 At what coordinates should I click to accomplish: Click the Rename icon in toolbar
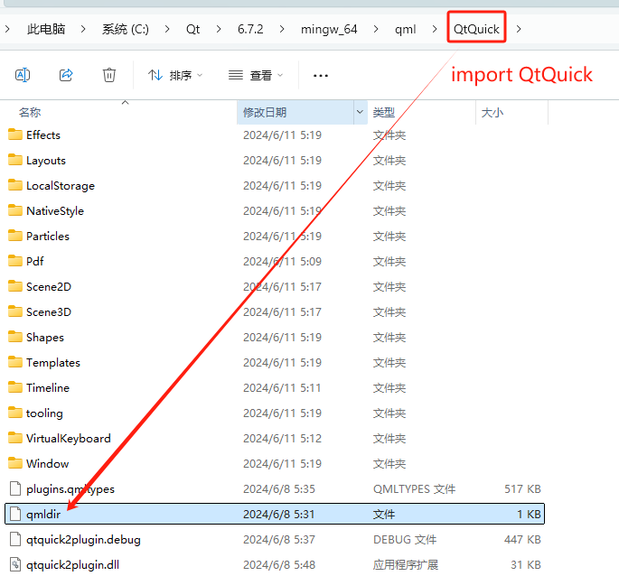[23, 75]
